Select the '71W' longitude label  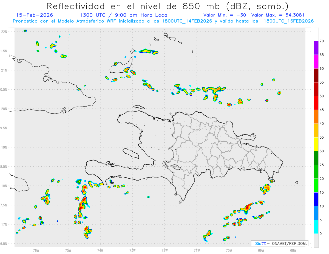tap(197, 250)
